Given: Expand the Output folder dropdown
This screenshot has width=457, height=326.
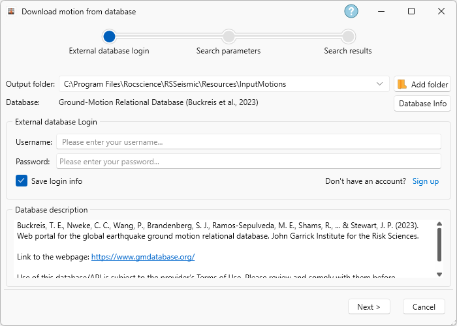Looking at the screenshot, I should 379,84.
